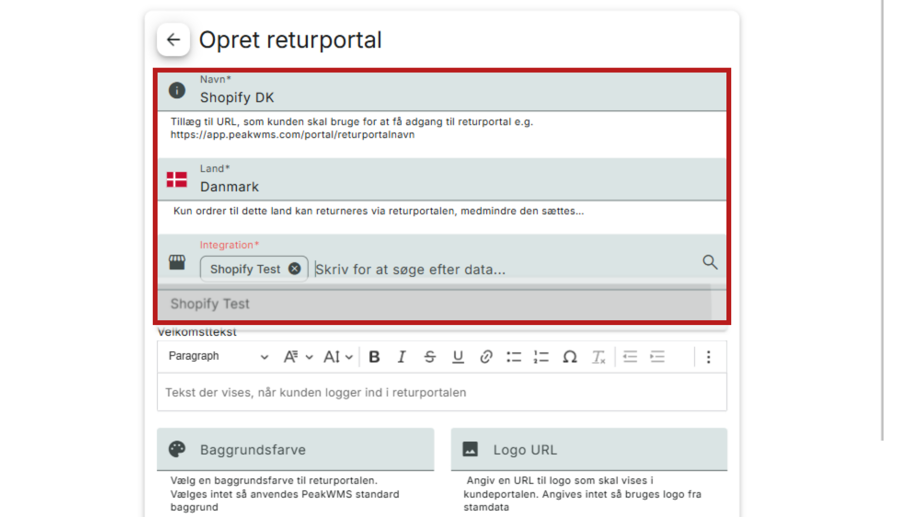Select Shopify Test from the dropdown list
Image resolution: width=920 pixels, height=517 pixels.
tap(434, 304)
